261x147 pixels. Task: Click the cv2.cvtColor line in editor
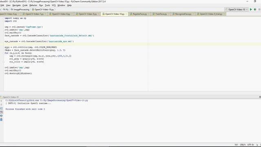(31, 47)
